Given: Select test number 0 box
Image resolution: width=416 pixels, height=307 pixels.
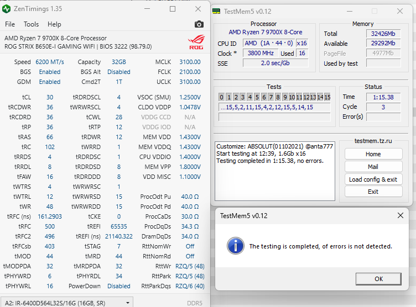Looking at the screenshot, I should 222,97.
